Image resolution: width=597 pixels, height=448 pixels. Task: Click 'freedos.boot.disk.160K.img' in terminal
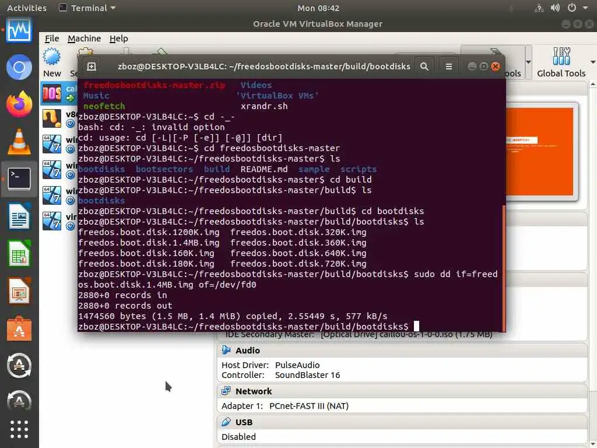tap(146, 253)
